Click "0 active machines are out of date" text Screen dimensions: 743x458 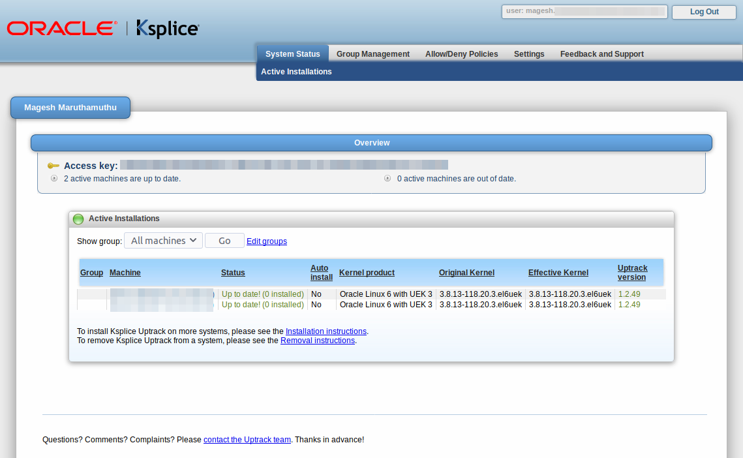point(457,179)
